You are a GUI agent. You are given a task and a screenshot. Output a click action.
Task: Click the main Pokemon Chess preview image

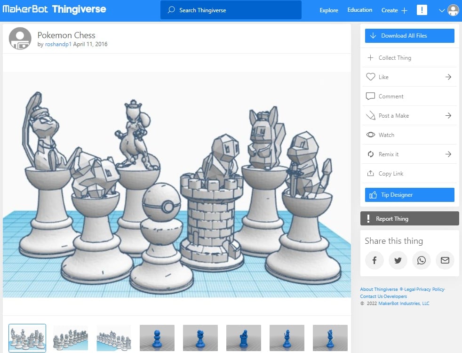pyautogui.click(x=177, y=185)
